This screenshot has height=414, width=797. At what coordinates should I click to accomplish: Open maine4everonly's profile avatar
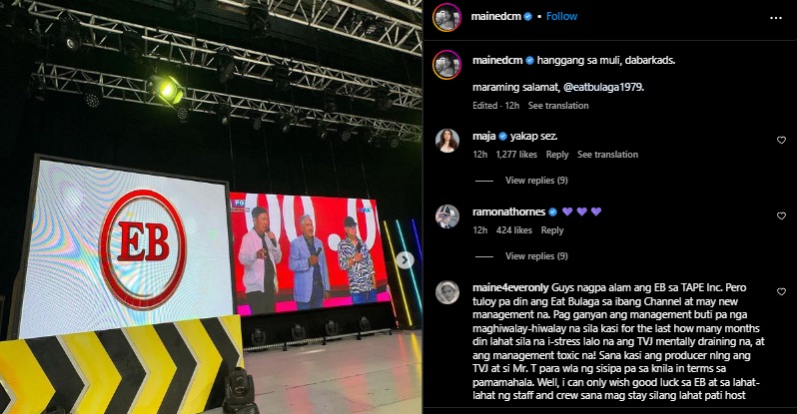click(447, 292)
